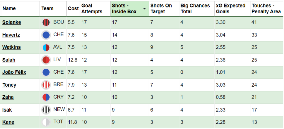Click the Brentford striped team badge
Viewport: 284px width, 129px height.
(x=46, y=85)
